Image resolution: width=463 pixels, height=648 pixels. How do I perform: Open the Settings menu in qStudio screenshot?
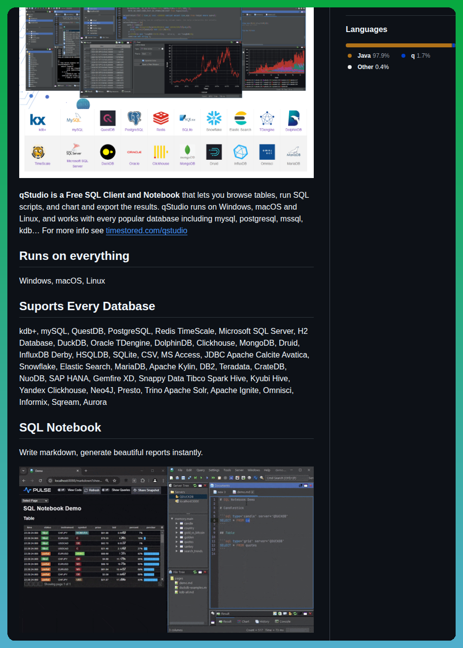pyautogui.click(x=214, y=470)
